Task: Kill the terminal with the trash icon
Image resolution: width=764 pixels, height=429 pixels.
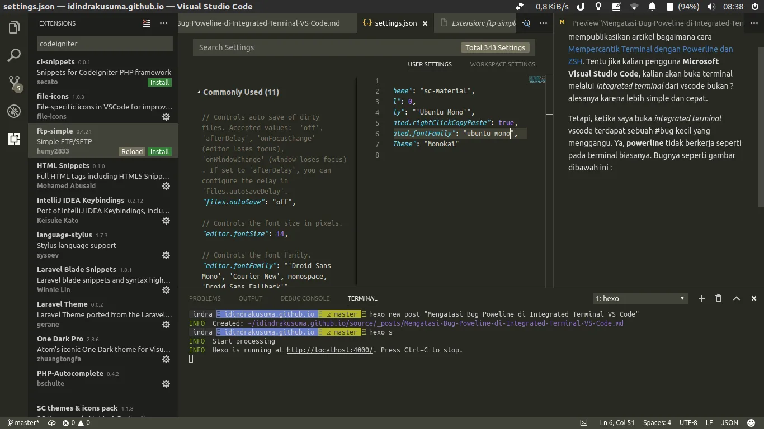Action: [x=719, y=298]
